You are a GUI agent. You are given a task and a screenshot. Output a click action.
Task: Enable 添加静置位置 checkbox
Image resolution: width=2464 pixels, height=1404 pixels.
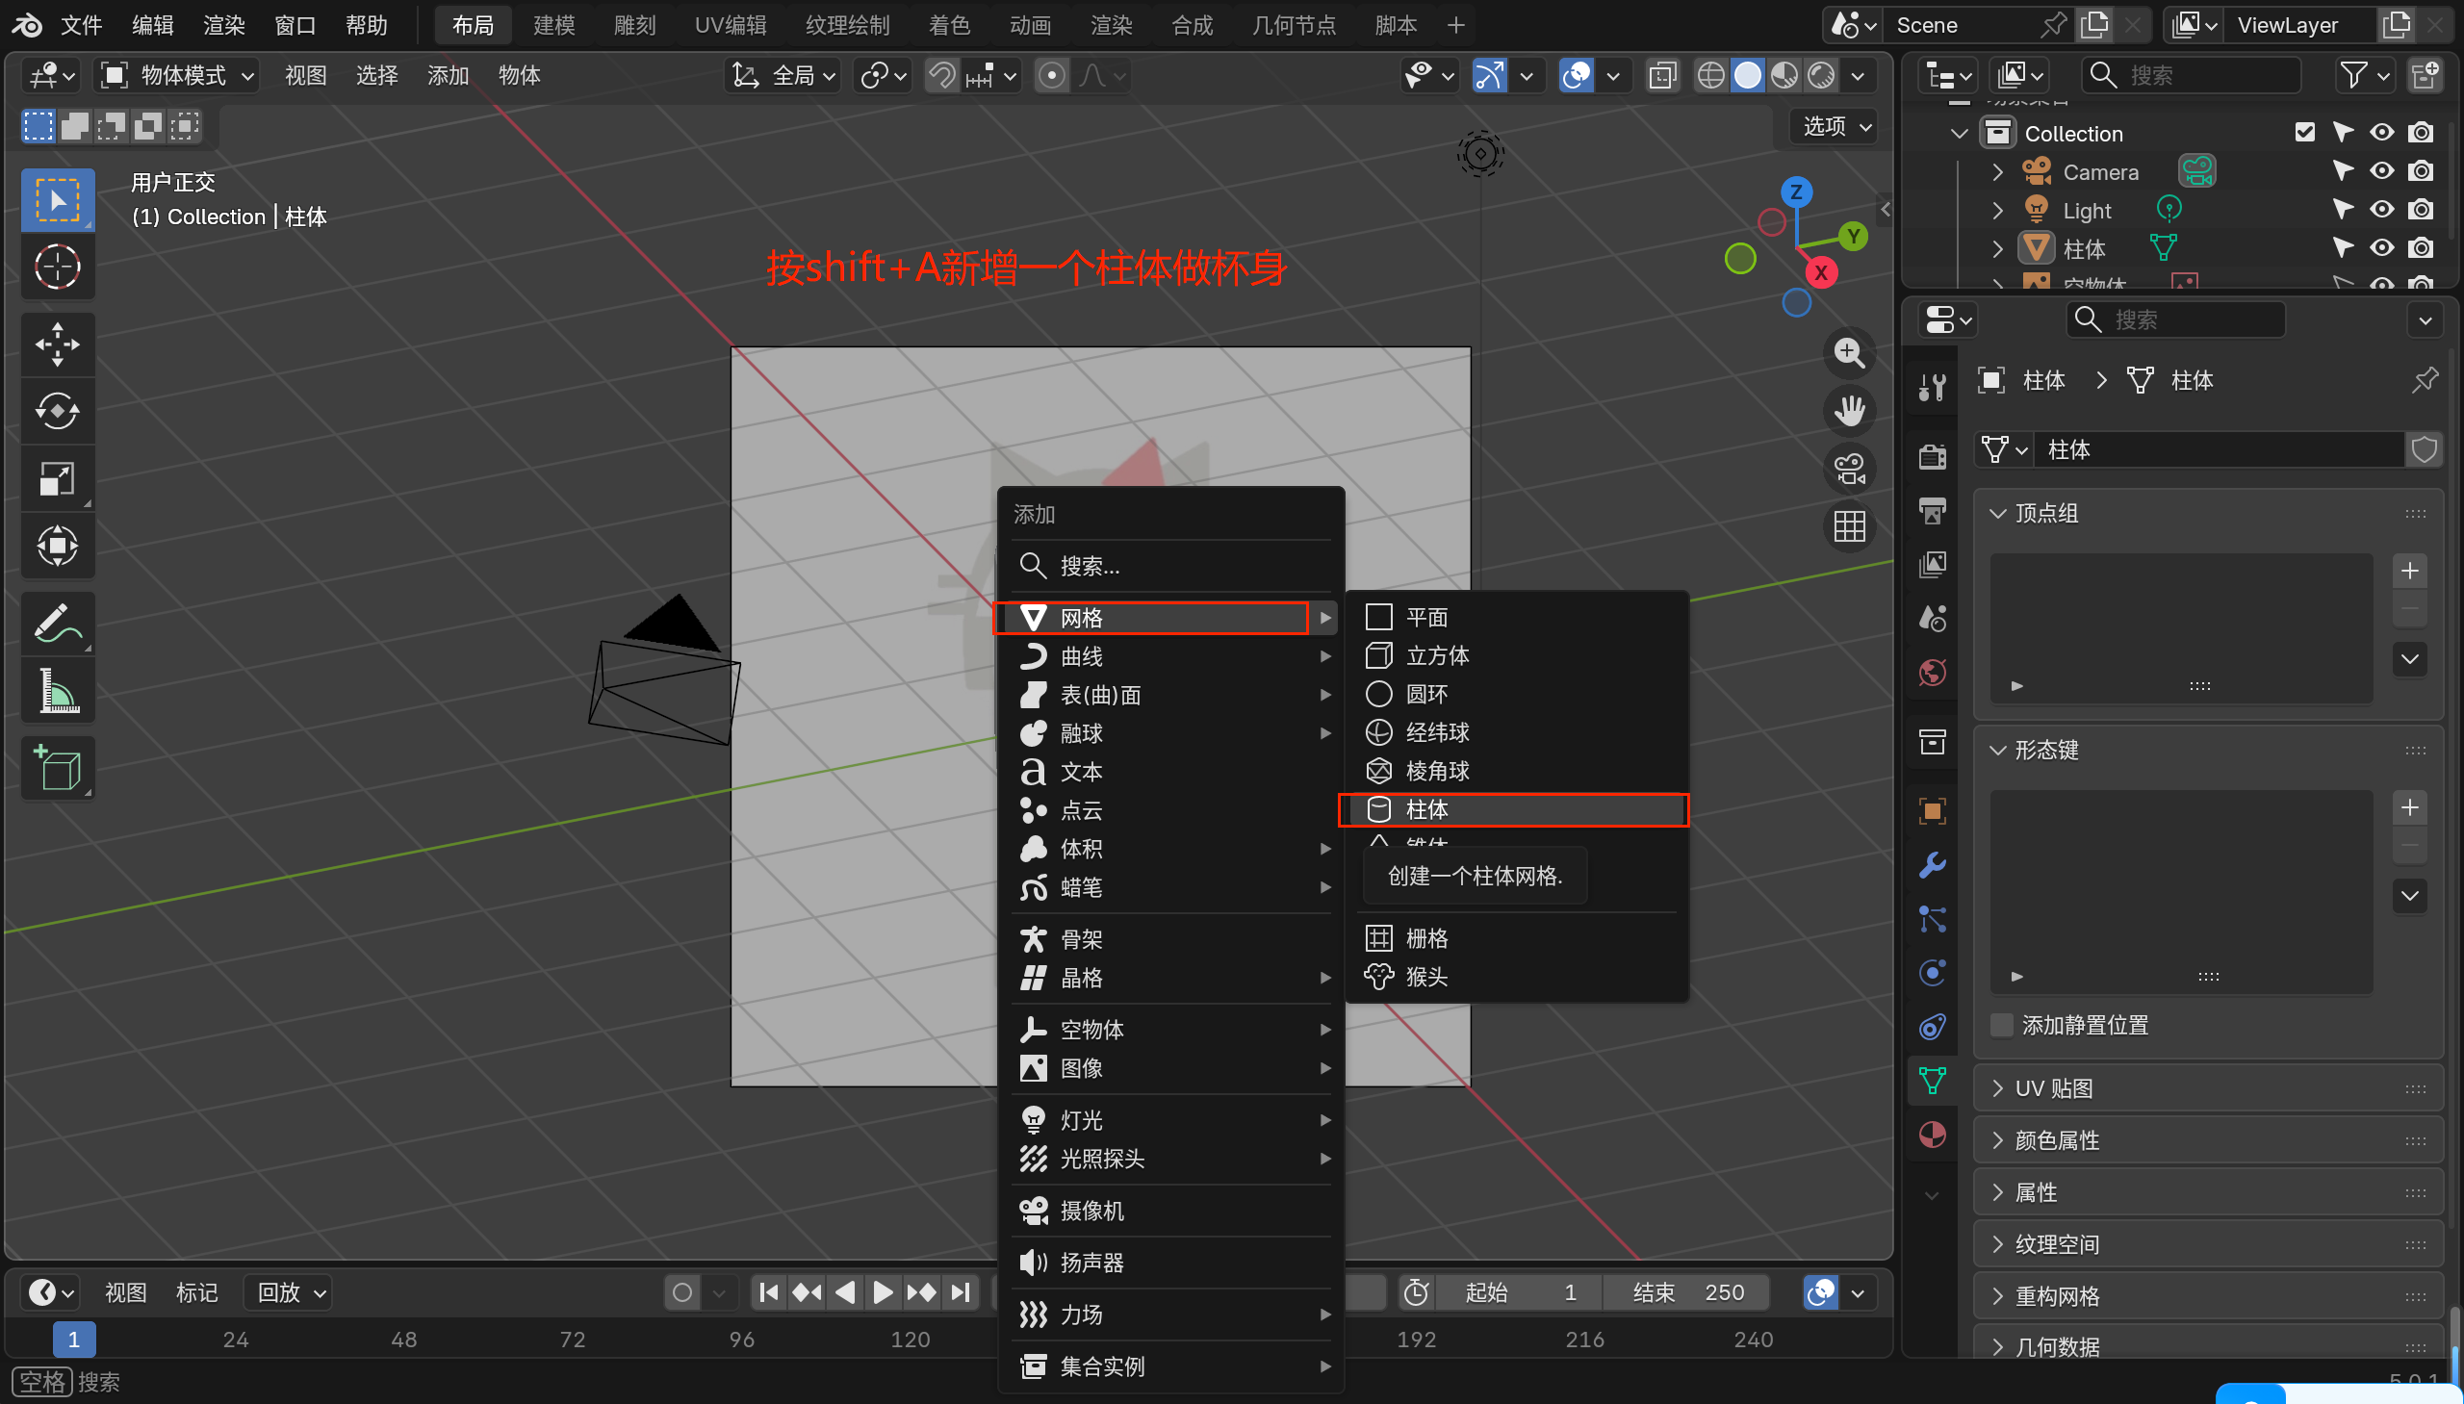[x=2002, y=1025]
